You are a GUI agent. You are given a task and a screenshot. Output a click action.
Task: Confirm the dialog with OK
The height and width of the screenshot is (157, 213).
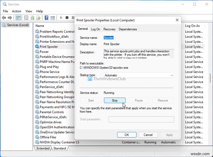coord(127,135)
